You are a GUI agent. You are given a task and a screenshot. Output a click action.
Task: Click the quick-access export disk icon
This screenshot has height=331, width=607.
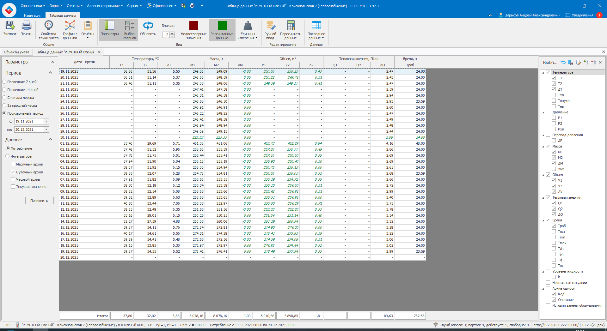point(183,6)
